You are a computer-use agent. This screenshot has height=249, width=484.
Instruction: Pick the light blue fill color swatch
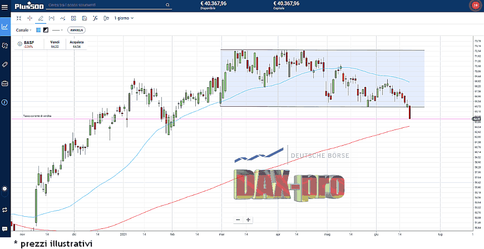(38, 30)
